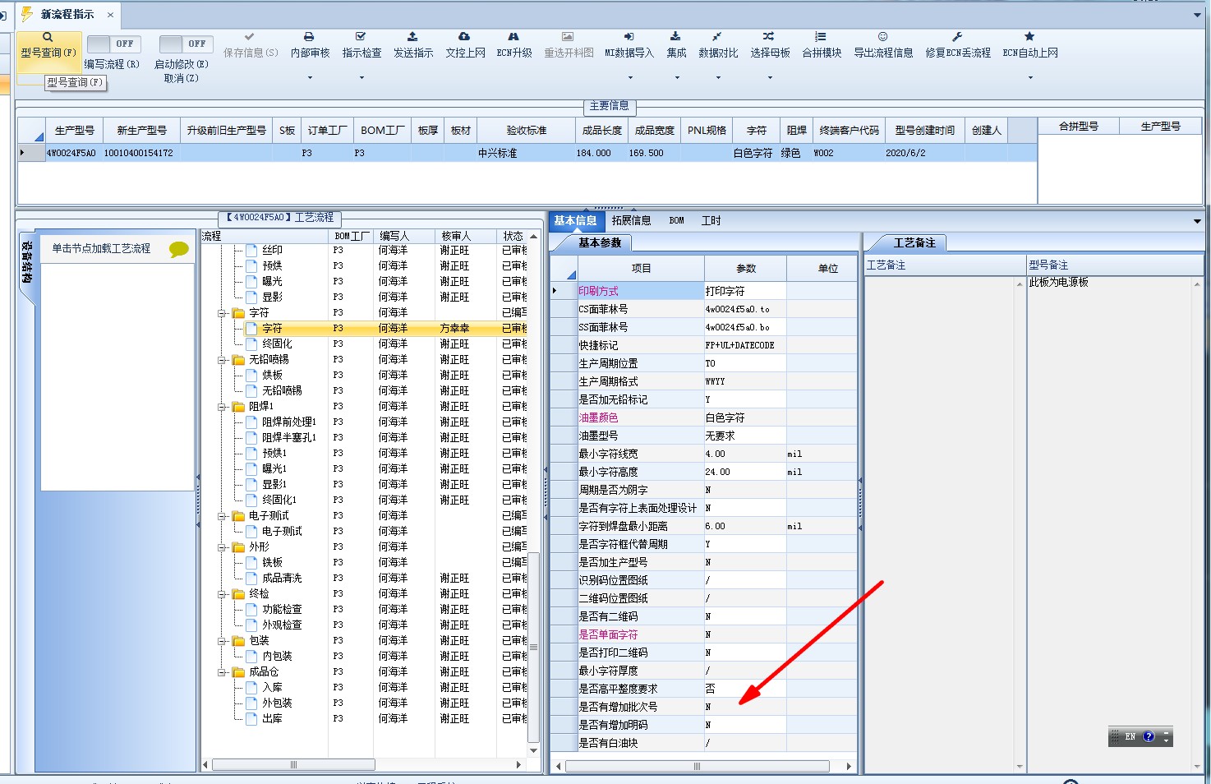Click the MI数据导入 import icon

pyautogui.click(x=629, y=37)
